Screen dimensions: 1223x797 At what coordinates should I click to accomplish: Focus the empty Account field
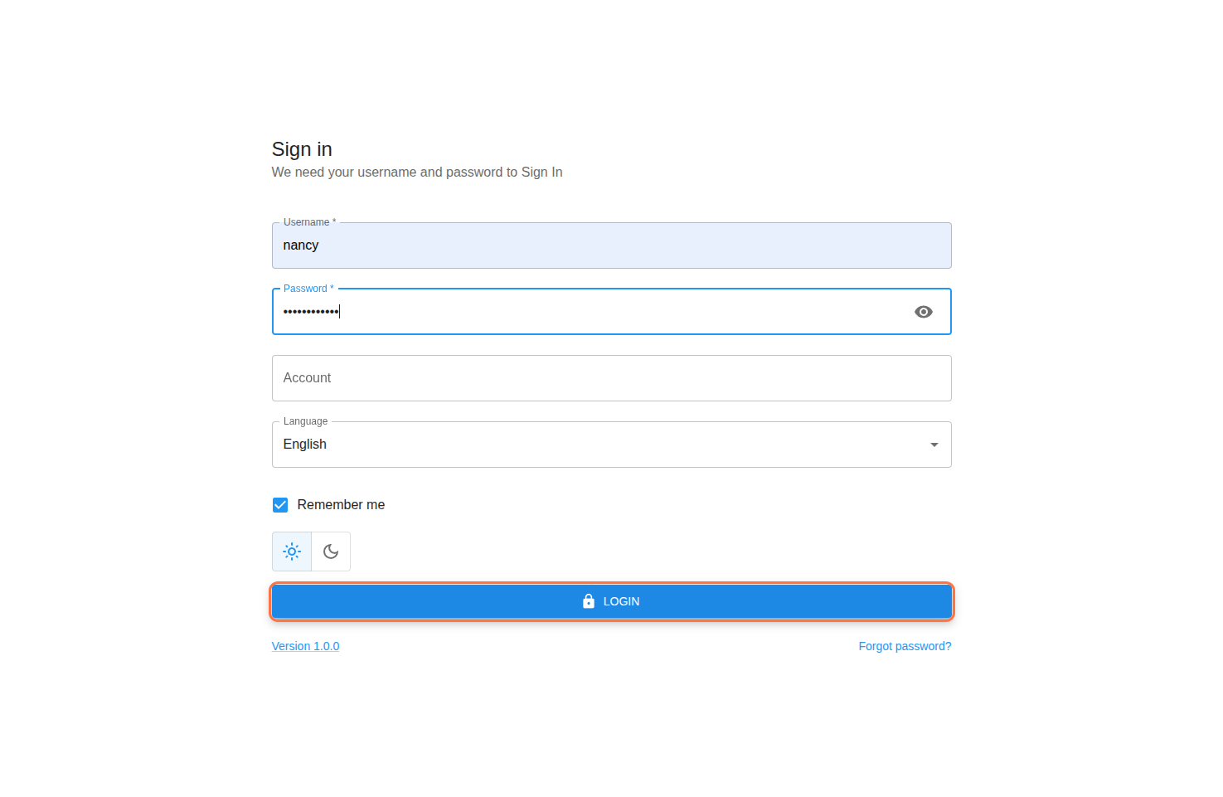611,378
